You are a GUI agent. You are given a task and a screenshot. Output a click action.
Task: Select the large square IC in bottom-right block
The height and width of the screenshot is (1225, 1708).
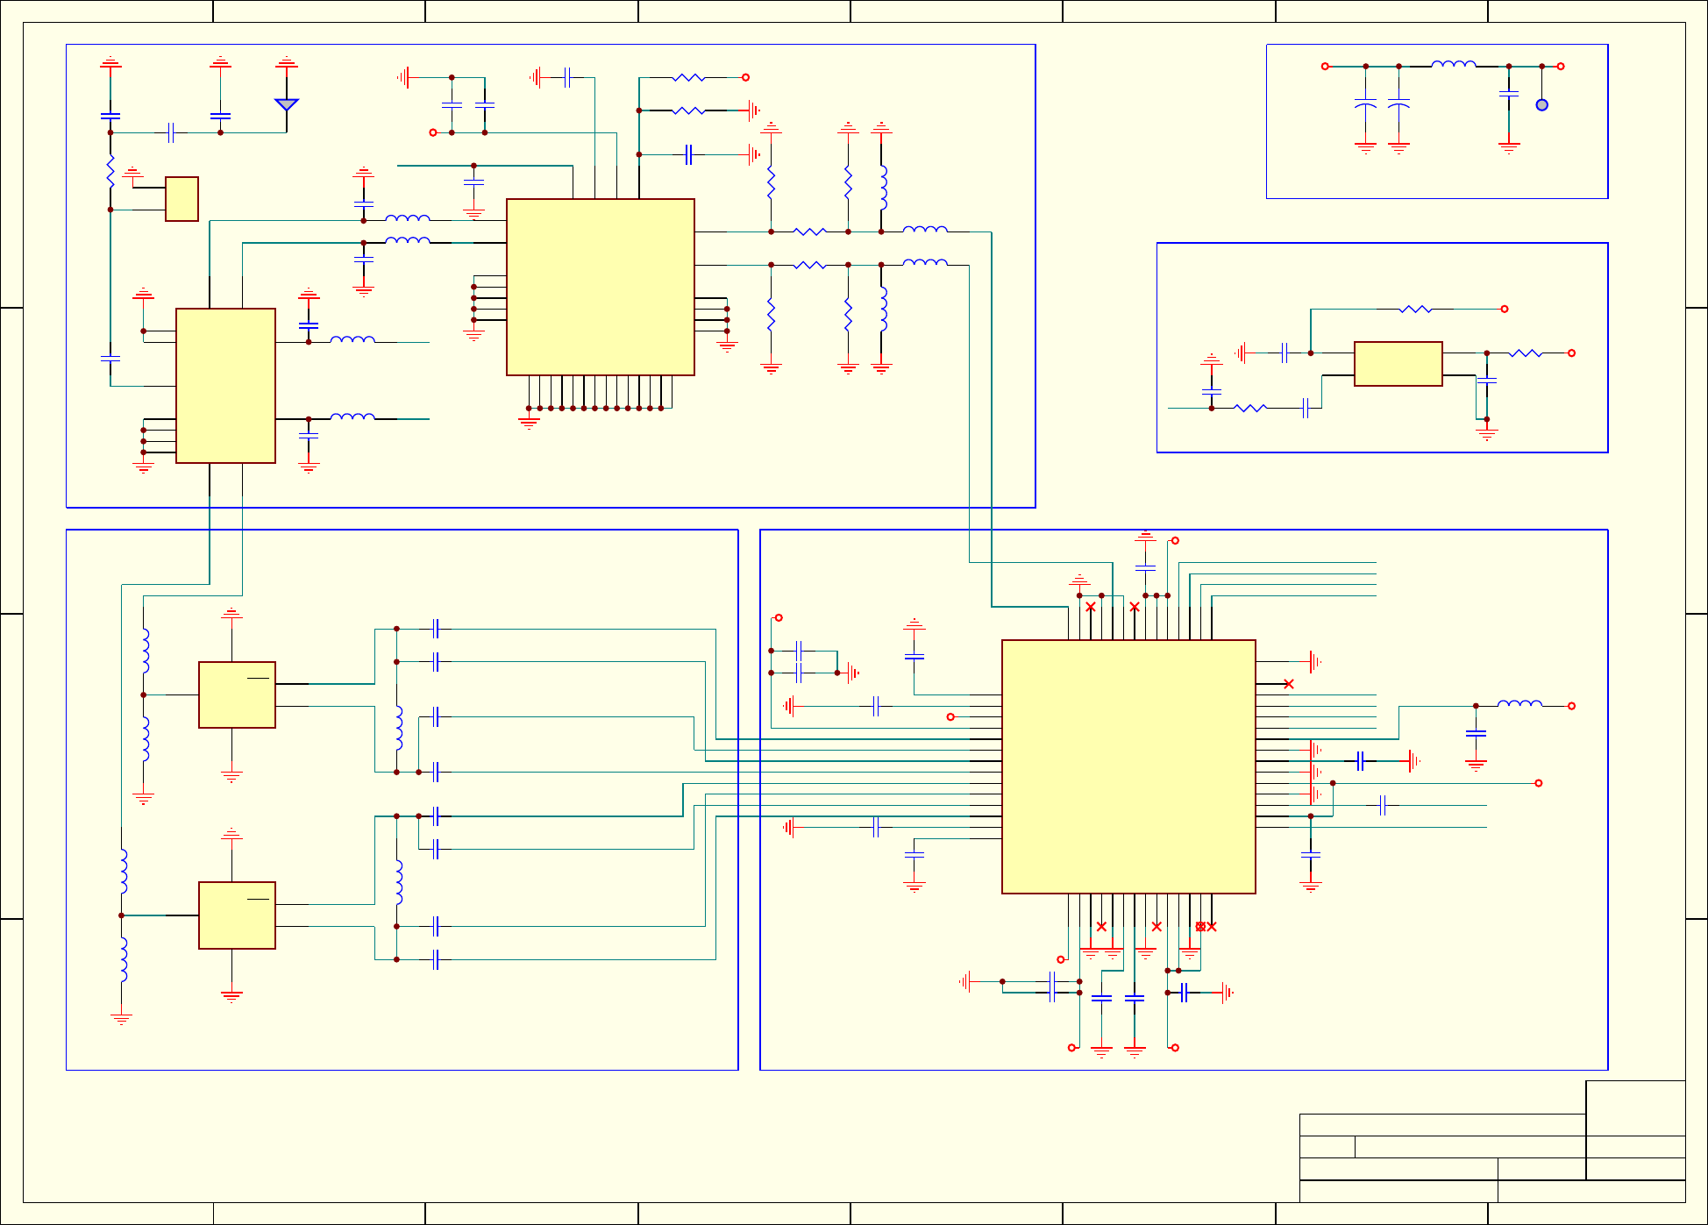click(1128, 766)
